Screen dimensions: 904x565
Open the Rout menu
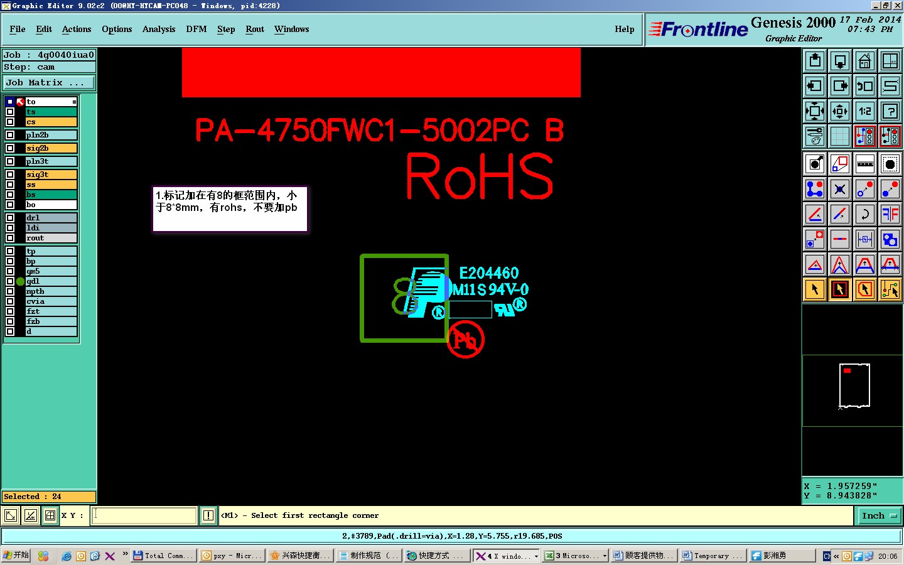point(255,29)
